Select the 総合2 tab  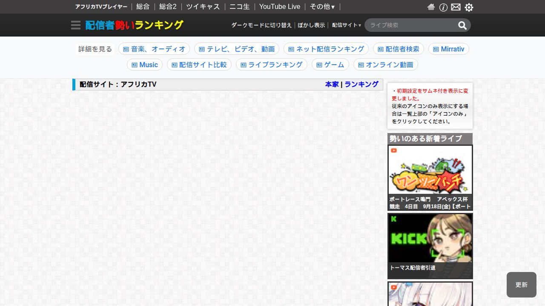coord(168,7)
